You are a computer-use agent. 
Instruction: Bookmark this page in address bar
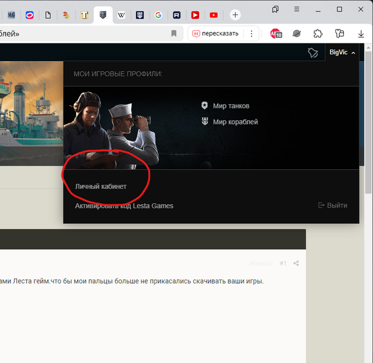point(174,33)
